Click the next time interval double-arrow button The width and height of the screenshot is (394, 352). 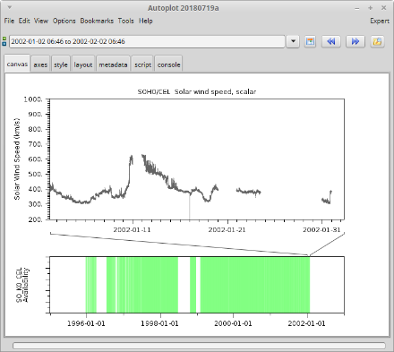point(355,41)
